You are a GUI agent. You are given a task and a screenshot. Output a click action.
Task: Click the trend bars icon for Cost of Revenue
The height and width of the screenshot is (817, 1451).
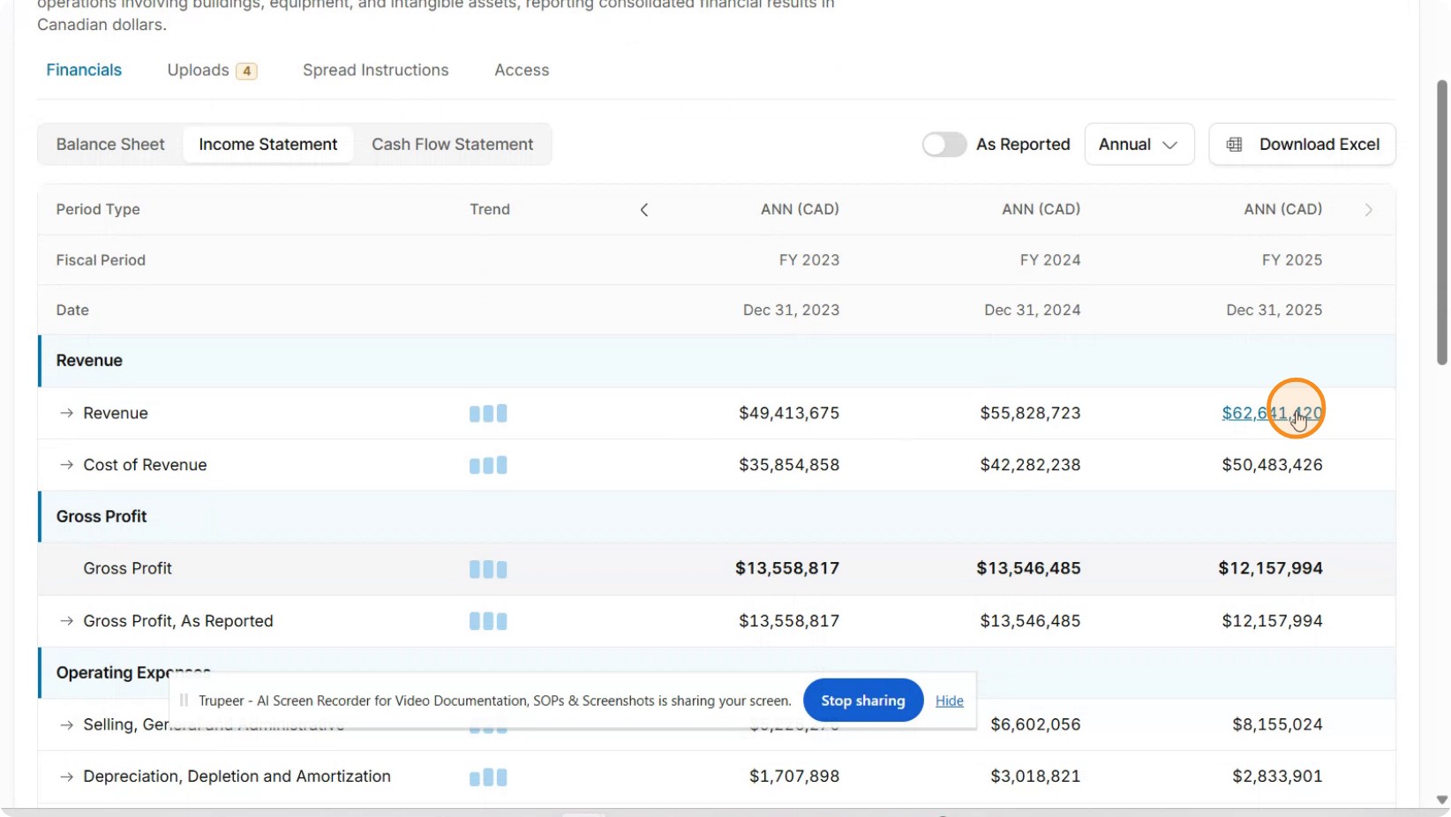[x=488, y=465]
